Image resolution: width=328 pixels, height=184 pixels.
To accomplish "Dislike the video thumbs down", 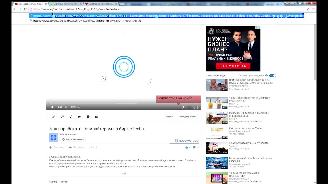I will [x=194, y=147].
